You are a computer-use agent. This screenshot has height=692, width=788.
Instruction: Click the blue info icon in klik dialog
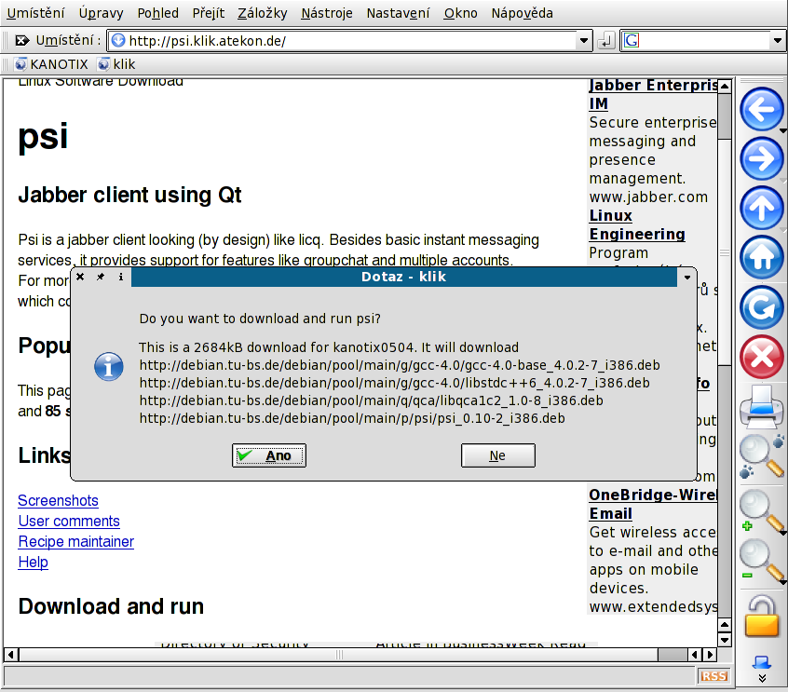pos(109,366)
